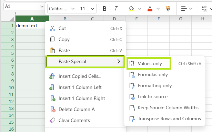Choose Keep Source Column Widths
This screenshot has height=132, width=212.
pos(165,108)
